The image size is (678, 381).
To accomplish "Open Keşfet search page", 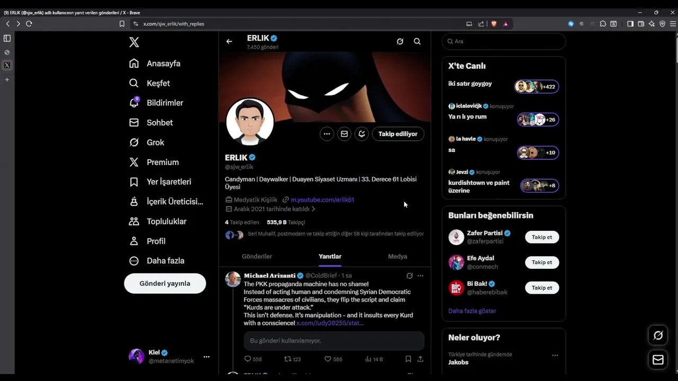I will coord(149,83).
